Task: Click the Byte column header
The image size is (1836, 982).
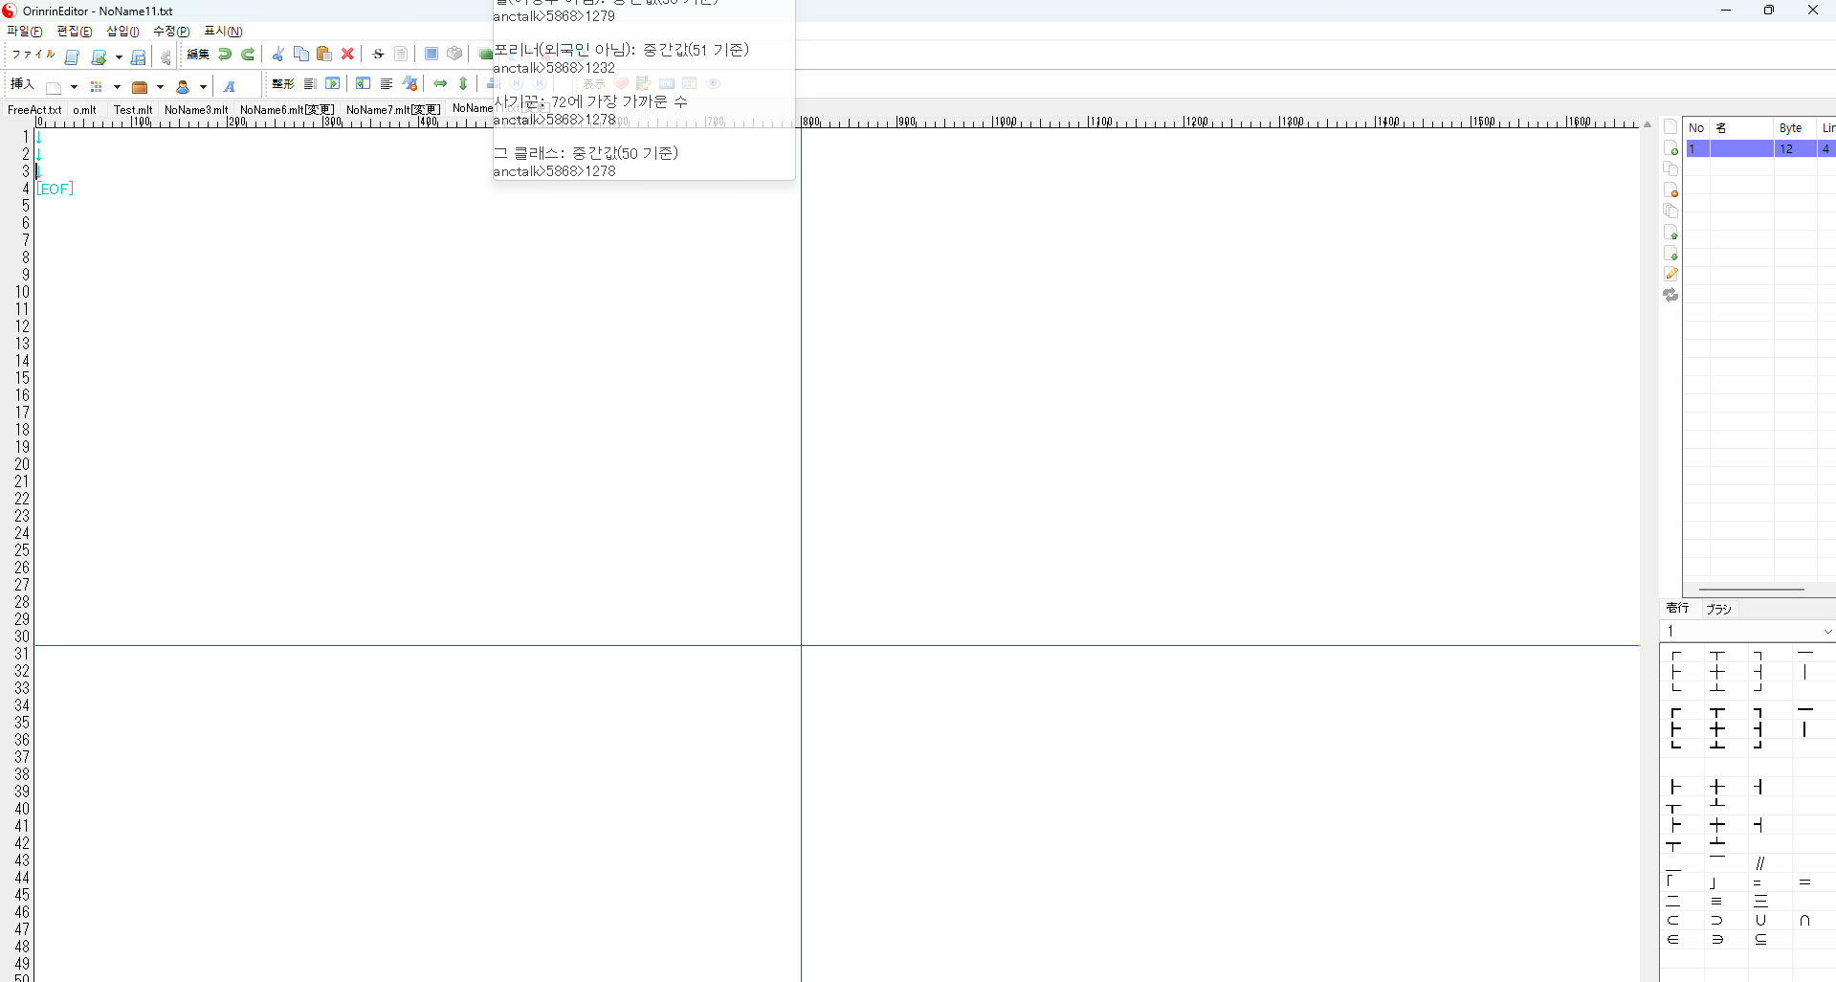Action: [x=1790, y=128]
